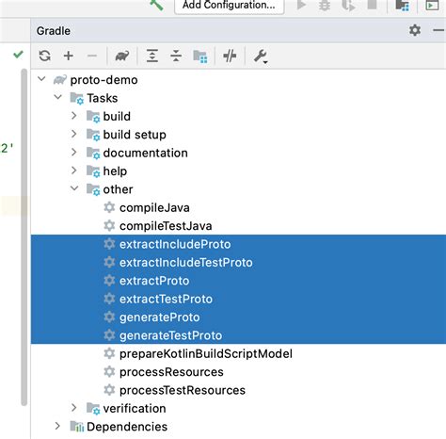Open Gradle panel gear options
Viewport: 446px width, 439px height.
point(415,30)
